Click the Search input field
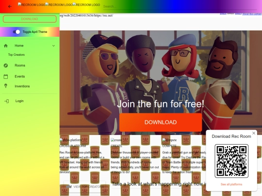 click(180, 6)
